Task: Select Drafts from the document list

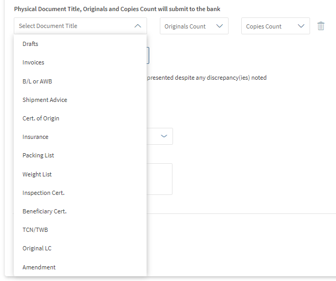Action: [x=31, y=44]
